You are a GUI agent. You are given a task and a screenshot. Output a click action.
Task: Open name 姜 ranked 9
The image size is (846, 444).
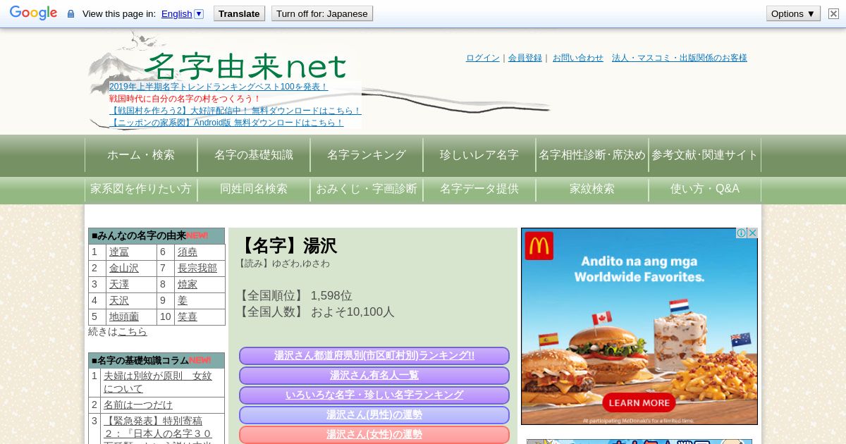pos(183,301)
